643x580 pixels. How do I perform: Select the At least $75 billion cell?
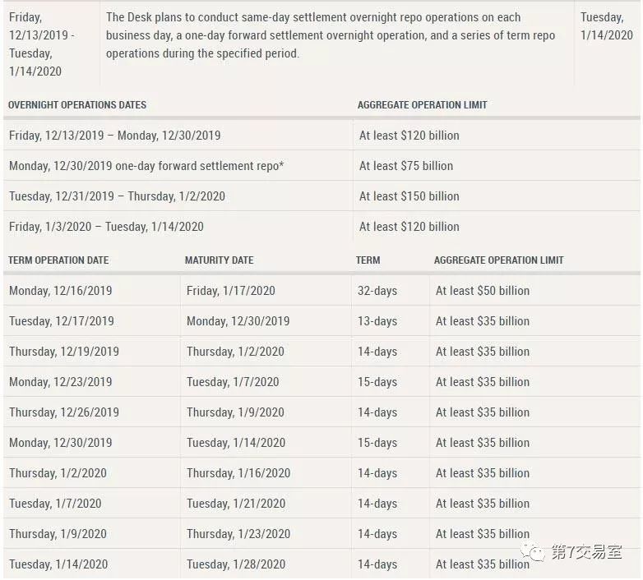pyautogui.click(x=406, y=166)
